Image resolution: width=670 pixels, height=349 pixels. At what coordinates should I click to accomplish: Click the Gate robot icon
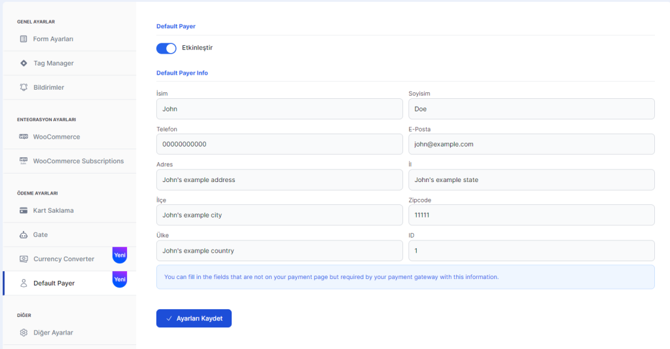coord(24,234)
